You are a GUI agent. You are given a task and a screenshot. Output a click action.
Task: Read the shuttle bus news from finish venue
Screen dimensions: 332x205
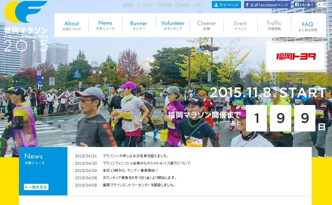(x=146, y=163)
